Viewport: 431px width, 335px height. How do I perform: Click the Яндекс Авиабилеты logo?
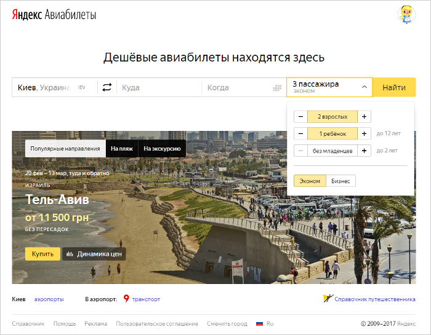pyautogui.click(x=54, y=15)
